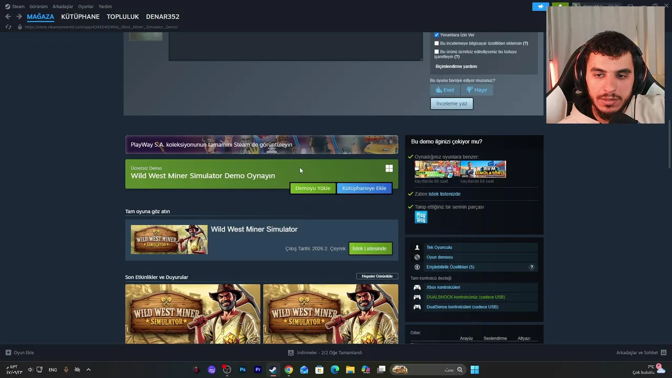Viewport: 672px width, 378px height.
Task: Open the Windows Start button
Action: [475, 370]
